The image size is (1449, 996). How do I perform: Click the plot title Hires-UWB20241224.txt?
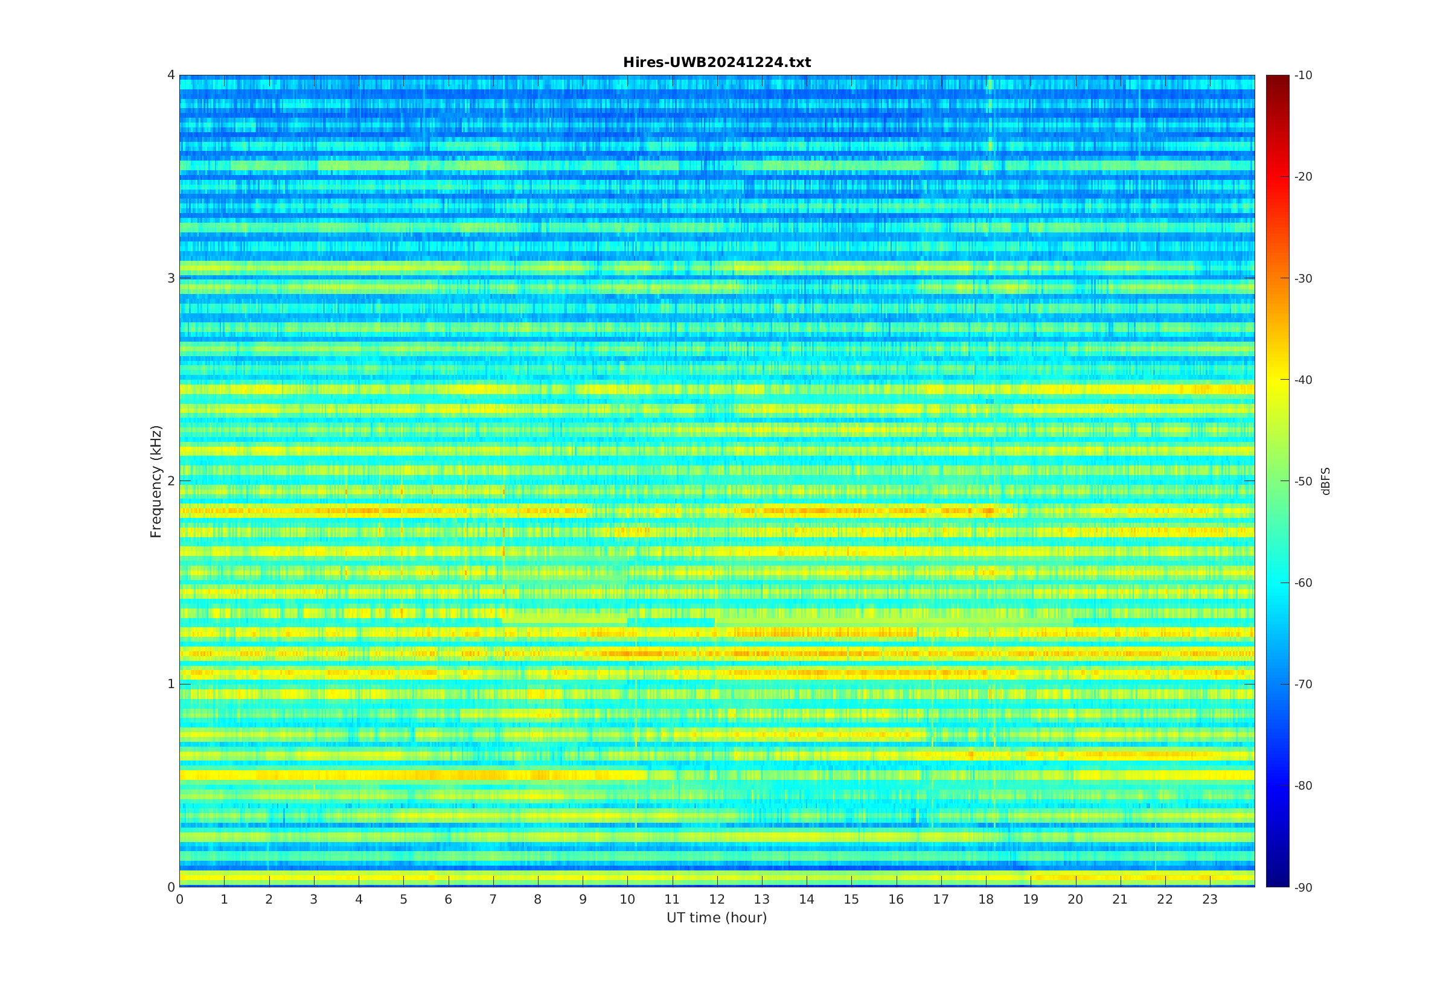(717, 62)
